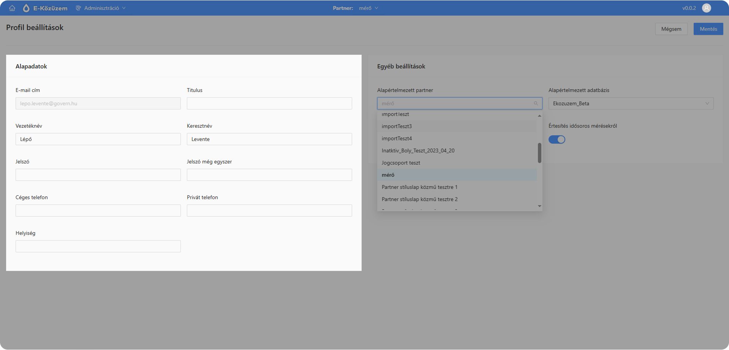This screenshot has width=729, height=350.
Task: Choose Jogcsoport teszt option
Action: [401, 163]
